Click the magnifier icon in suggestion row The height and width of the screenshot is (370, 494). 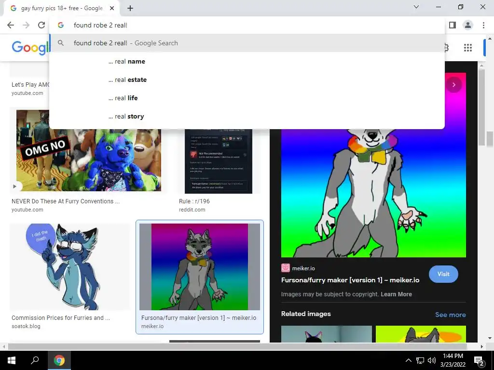61,43
